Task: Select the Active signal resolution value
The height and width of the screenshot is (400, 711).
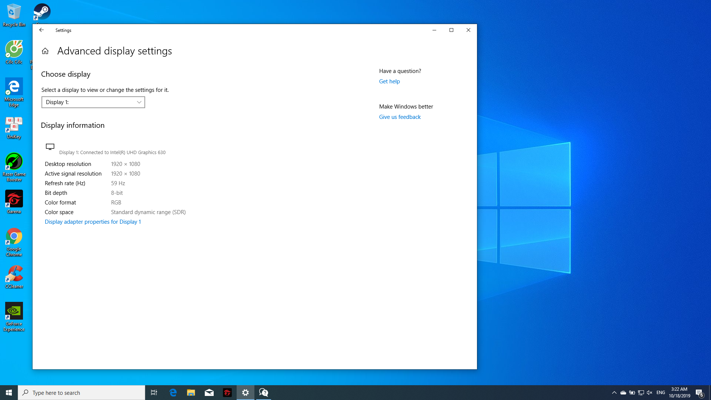Action: click(126, 174)
